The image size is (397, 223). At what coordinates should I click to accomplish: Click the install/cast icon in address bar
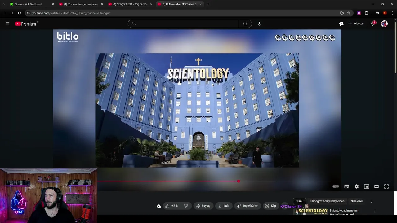pyautogui.click(x=342, y=13)
